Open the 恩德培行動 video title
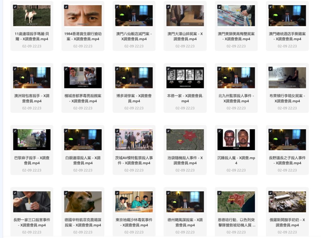The image size is (321, 238). pyautogui.click(x=236, y=222)
